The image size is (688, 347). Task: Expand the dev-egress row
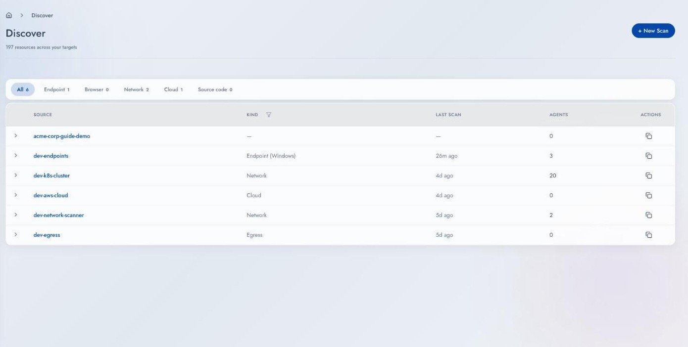point(16,235)
